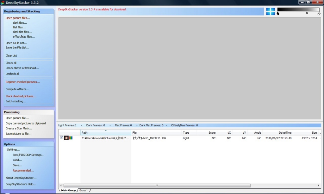Click the horizontal scrollbar left arrow
324x194 pixels.
pos(61,185)
